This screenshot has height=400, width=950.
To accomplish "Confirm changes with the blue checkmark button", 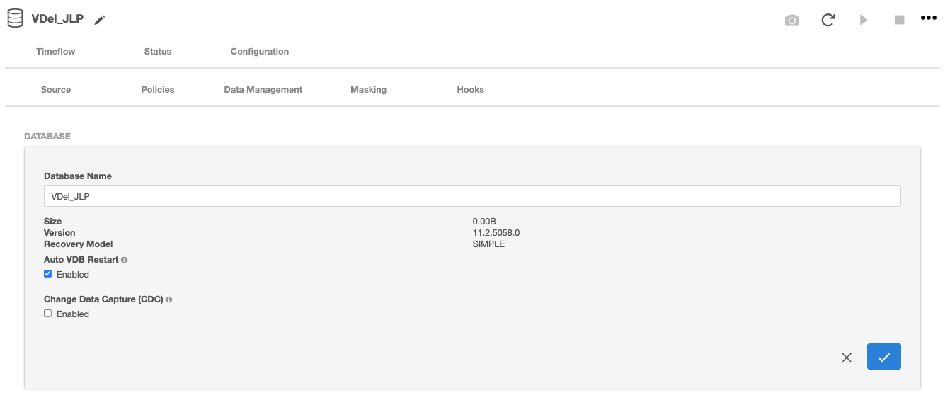I will pos(883,357).
